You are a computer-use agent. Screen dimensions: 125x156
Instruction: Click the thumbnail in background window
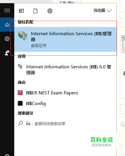(x=123, y=44)
